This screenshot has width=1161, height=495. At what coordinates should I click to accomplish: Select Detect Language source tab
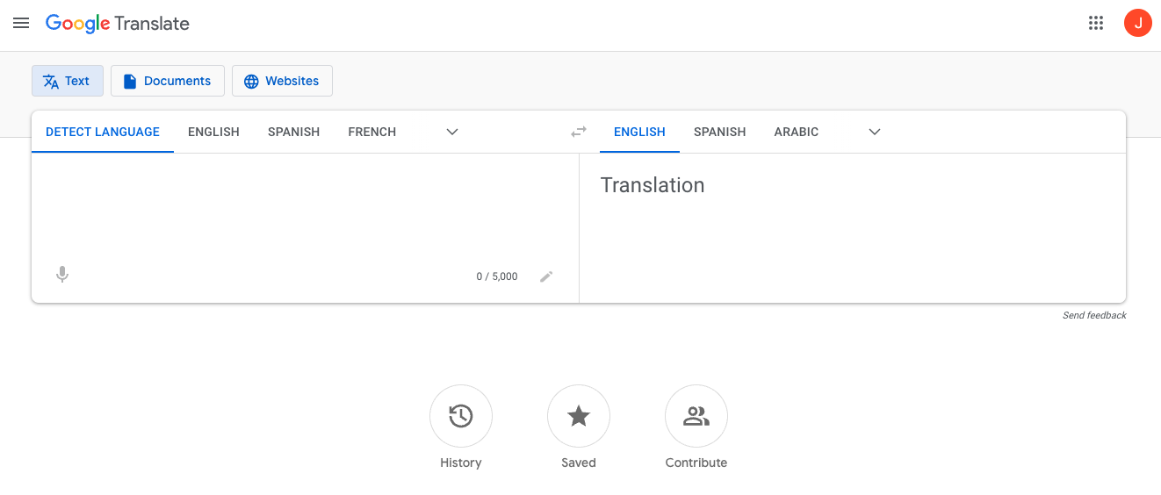(x=103, y=132)
